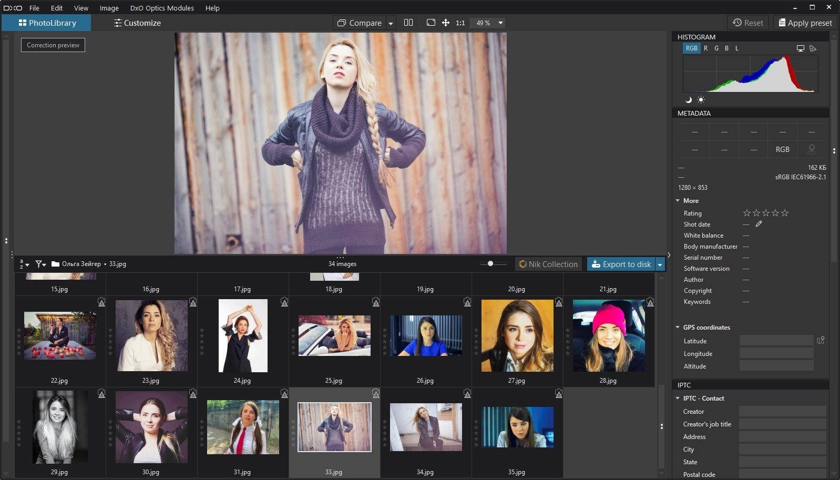Click the histogram graph

(x=750, y=74)
